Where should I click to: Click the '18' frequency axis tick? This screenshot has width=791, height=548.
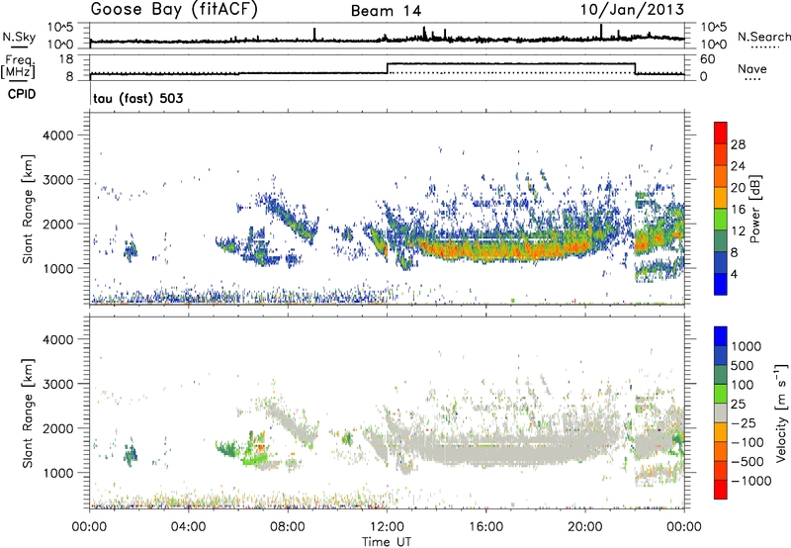(x=66, y=59)
